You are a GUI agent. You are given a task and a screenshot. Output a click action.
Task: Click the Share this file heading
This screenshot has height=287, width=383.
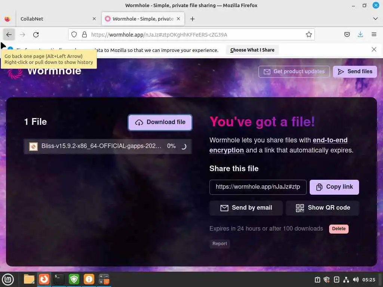[234, 169]
